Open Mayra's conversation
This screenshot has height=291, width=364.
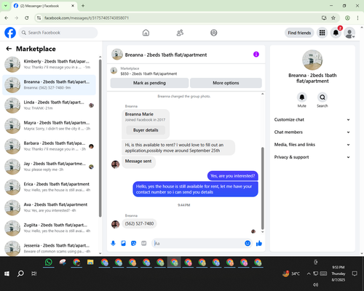coord(49,126)
